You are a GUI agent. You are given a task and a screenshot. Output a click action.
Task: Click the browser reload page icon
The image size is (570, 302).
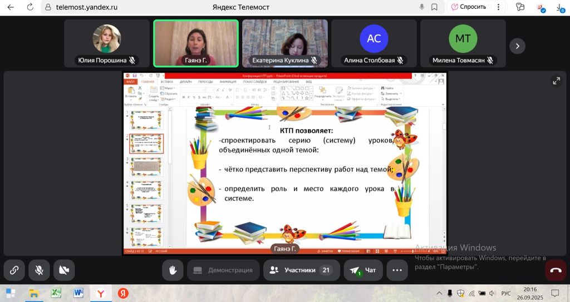tap(30, 7)
